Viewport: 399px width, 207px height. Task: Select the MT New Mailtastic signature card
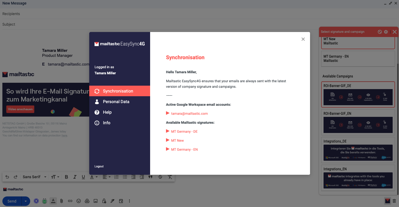pos(358,43)
